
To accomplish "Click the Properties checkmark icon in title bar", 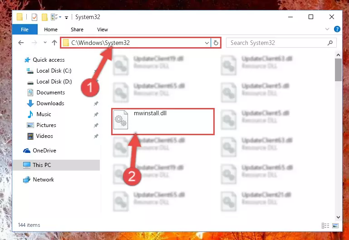I will pyautogui.click(x=34, y=17).
